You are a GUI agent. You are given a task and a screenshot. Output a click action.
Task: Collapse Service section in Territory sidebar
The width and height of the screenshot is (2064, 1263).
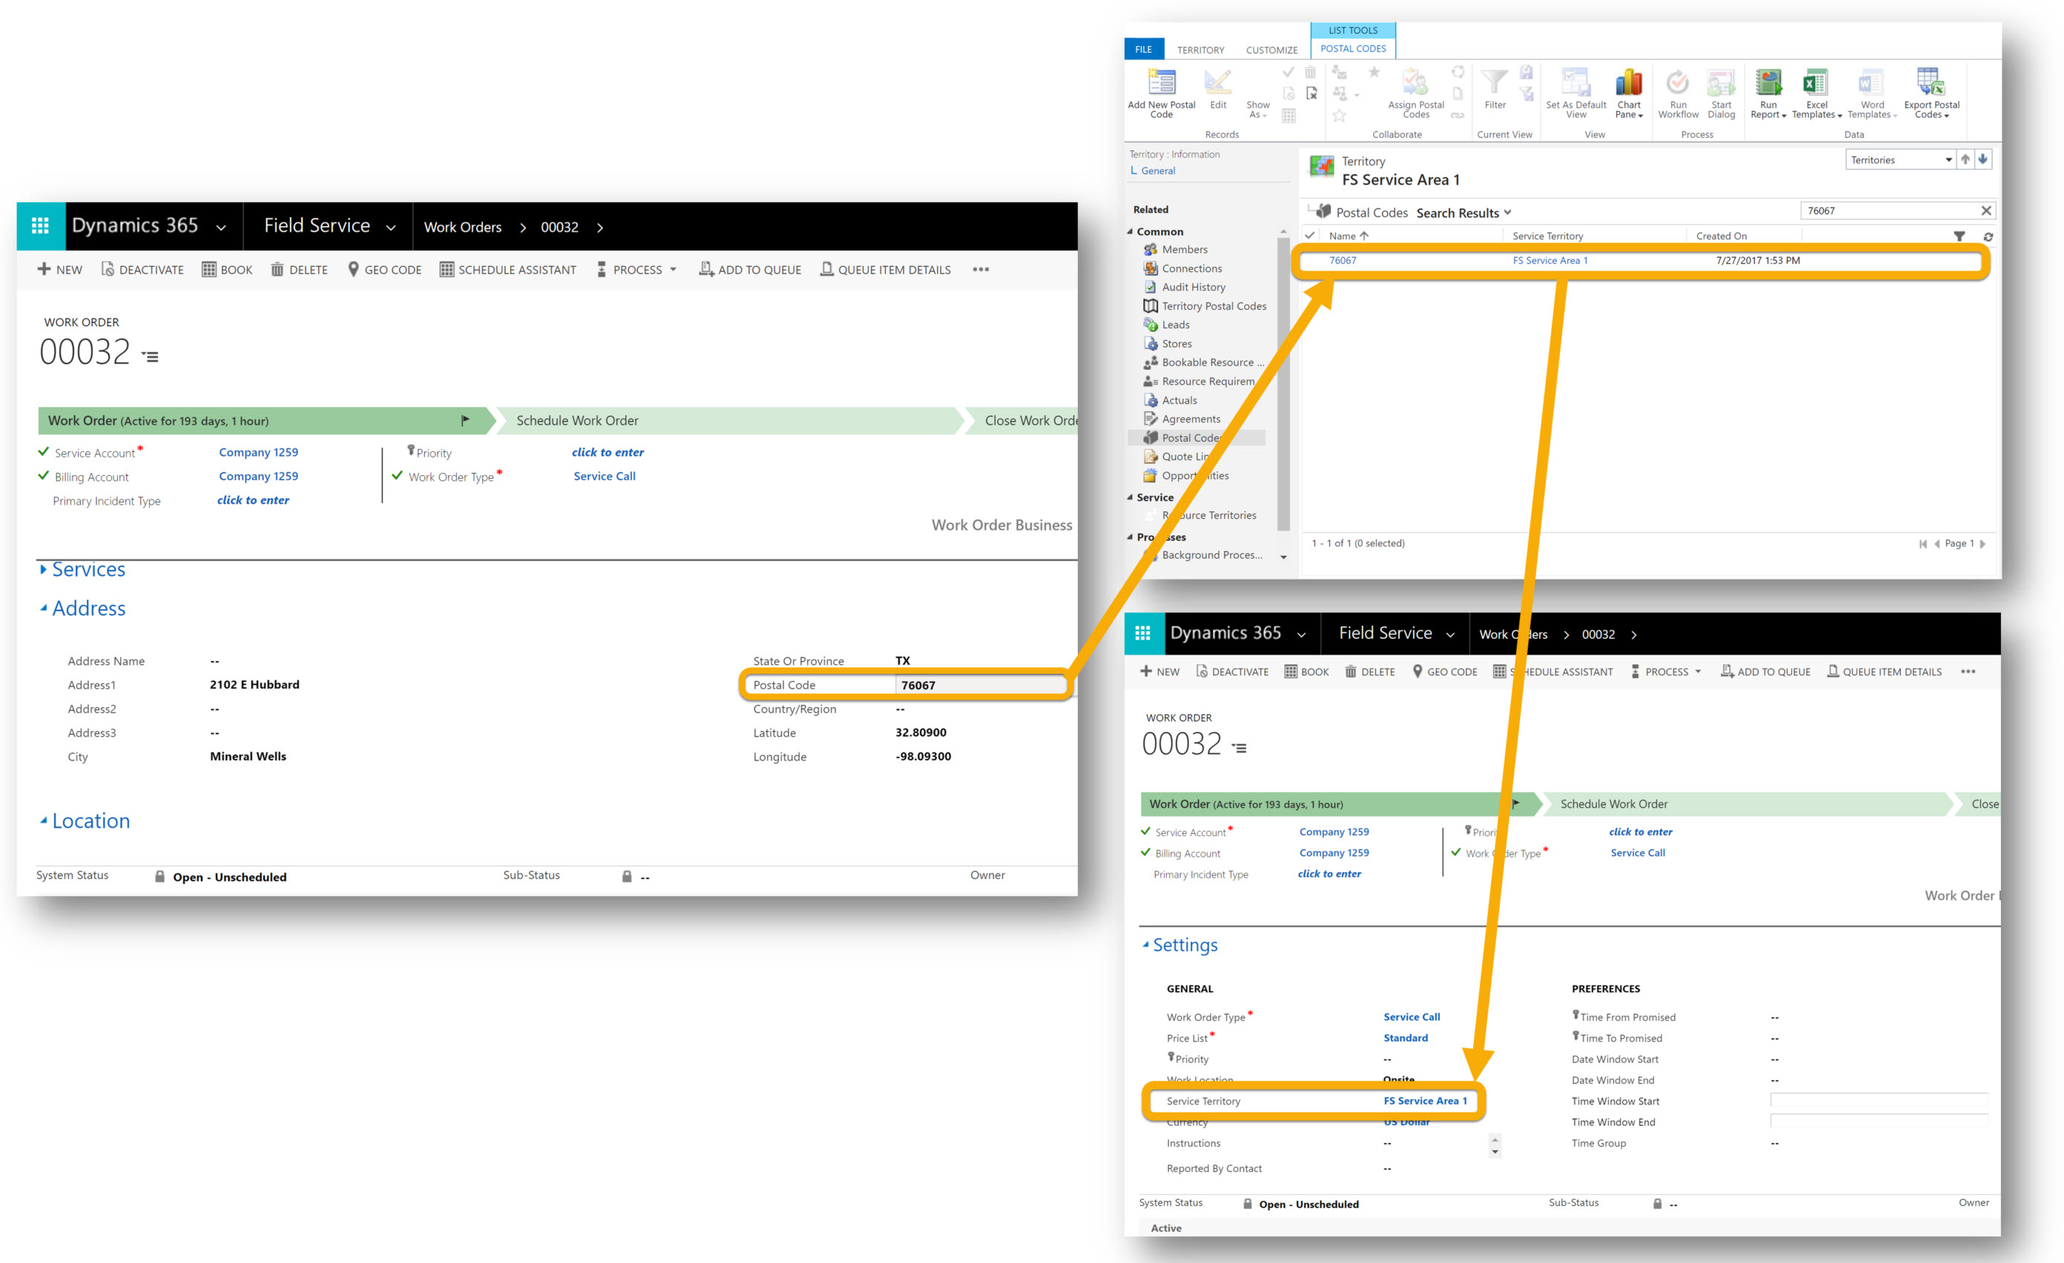(x=1130, y=497)
